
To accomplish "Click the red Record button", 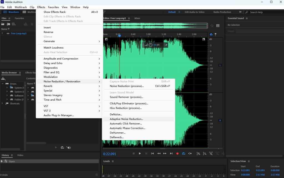I will tap(177, 153).
